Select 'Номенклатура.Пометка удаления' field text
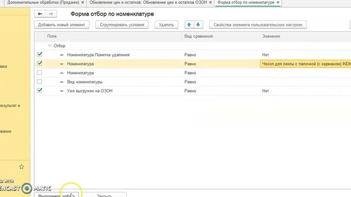 point(98,55)
